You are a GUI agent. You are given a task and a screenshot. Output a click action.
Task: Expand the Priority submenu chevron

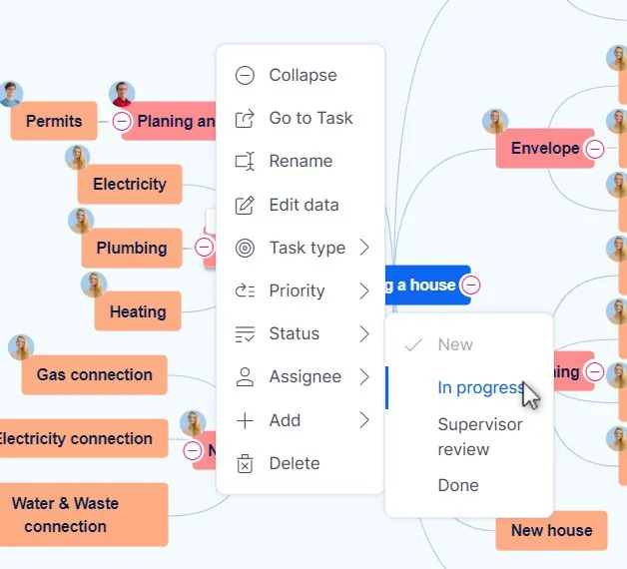point(364,290)
